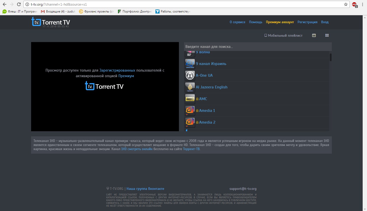
Task: Click the 9 канал Израиль channel logo
Action: pos(190,64)
